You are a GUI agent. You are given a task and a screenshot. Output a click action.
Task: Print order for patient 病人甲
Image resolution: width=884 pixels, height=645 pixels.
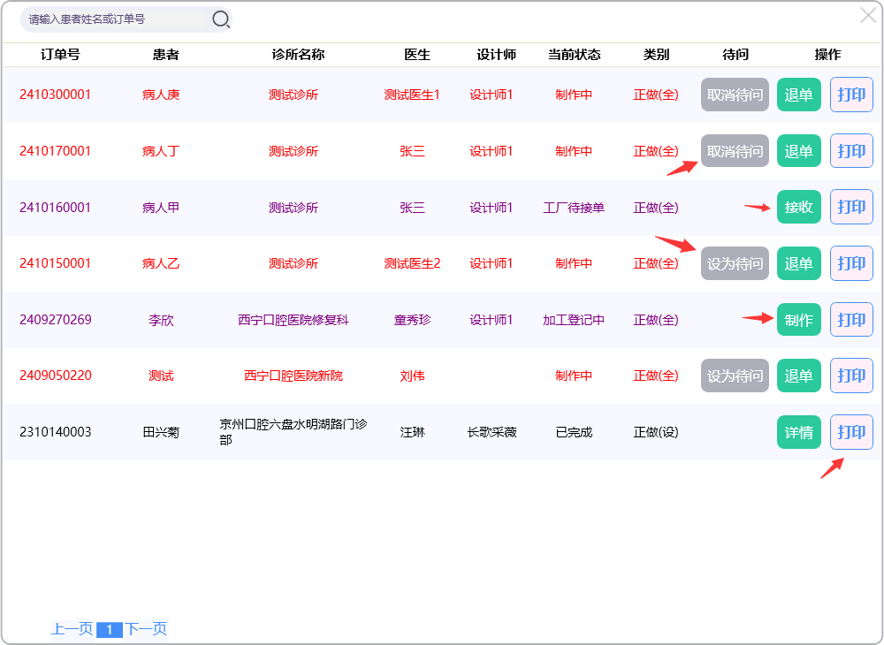(x=851, y=207)
